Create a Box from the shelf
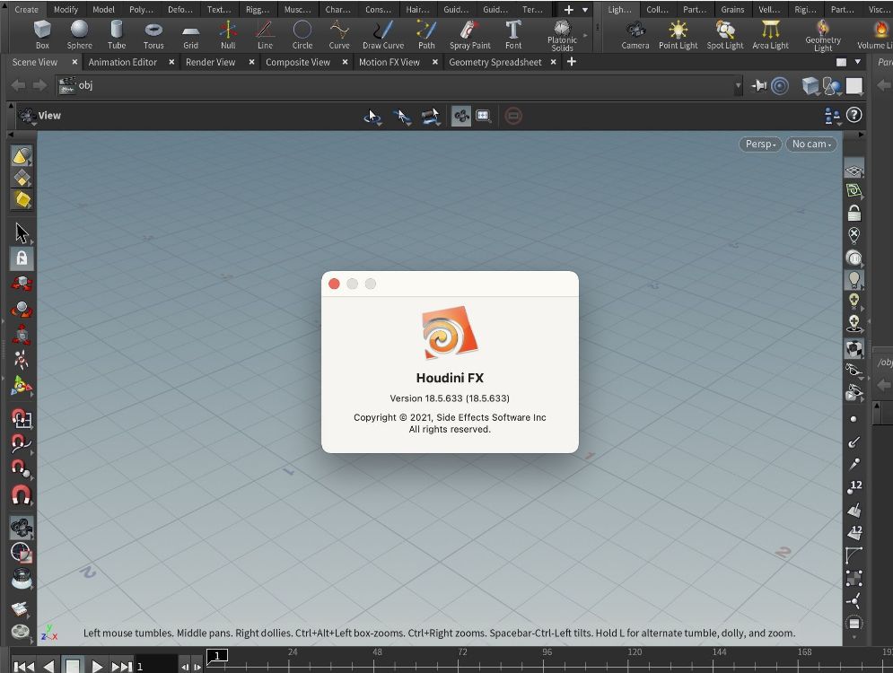This screenshot has height=673, width=893. click(42, 34)
